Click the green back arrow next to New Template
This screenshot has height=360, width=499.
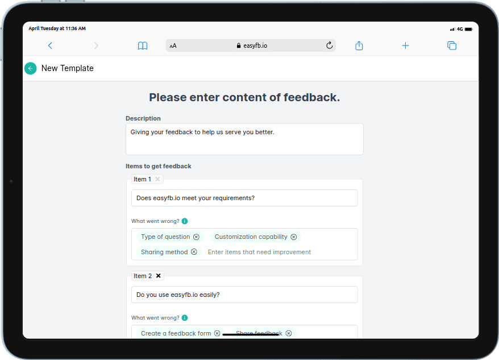31,68
